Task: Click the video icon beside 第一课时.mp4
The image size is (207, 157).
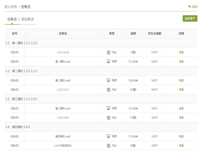Action: point(108,61)
